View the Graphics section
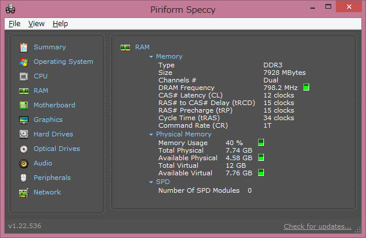 coord(48,120)
